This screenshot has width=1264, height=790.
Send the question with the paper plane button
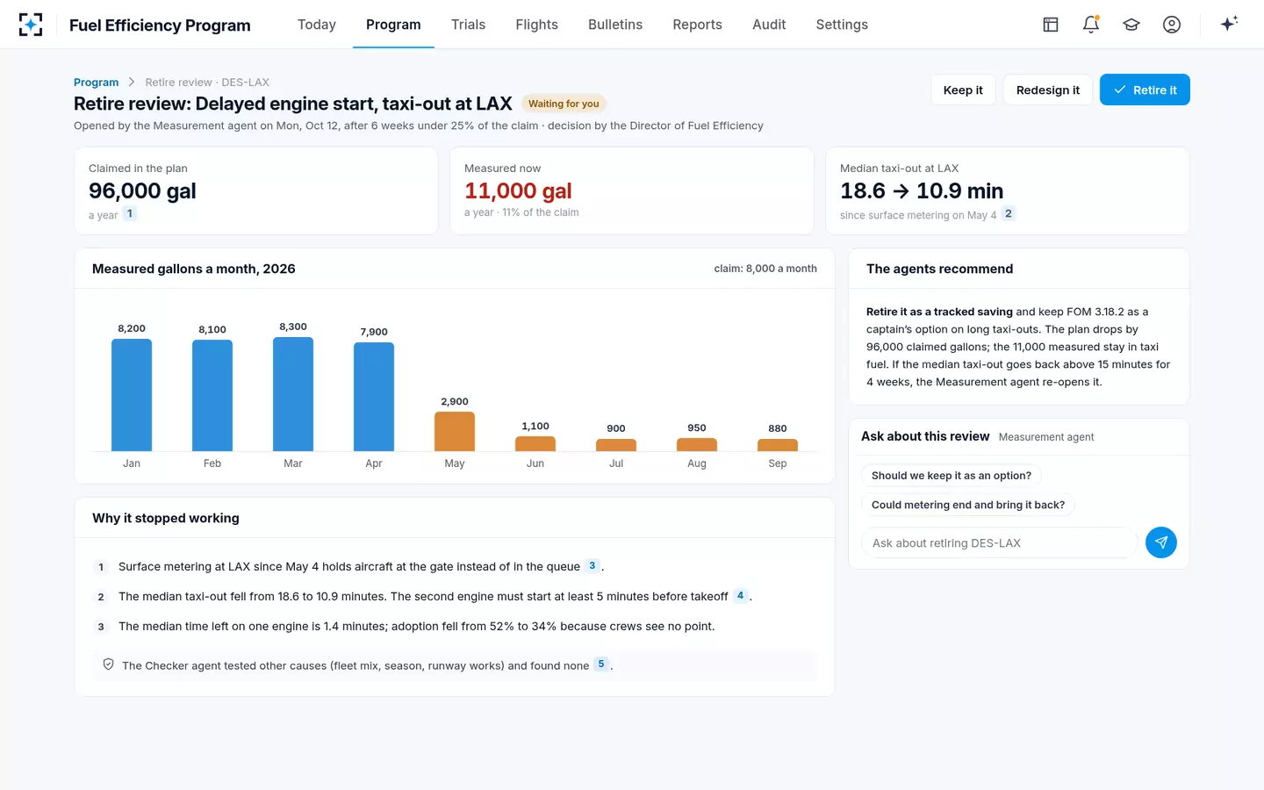tap(1161, 542)
